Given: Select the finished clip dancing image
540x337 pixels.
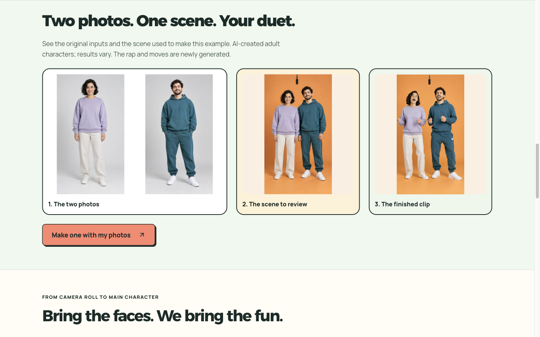Looking at the screenshot, I should [x=430, y=134].
